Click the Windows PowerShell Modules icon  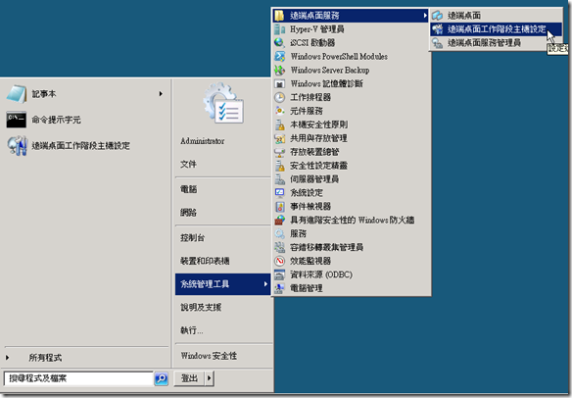280,56
